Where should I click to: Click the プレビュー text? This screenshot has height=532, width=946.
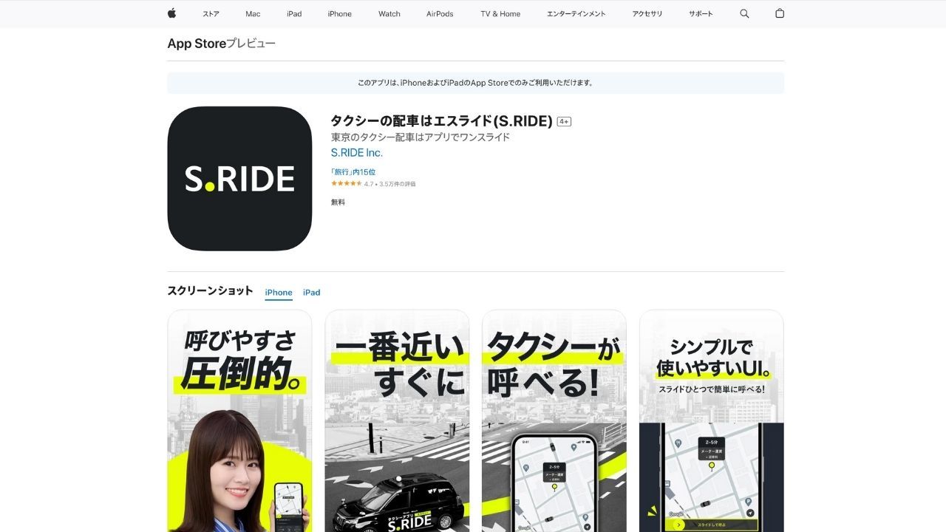(x=251, y=44)
